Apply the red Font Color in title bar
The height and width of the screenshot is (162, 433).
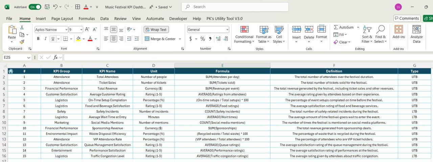coord(86,7)
